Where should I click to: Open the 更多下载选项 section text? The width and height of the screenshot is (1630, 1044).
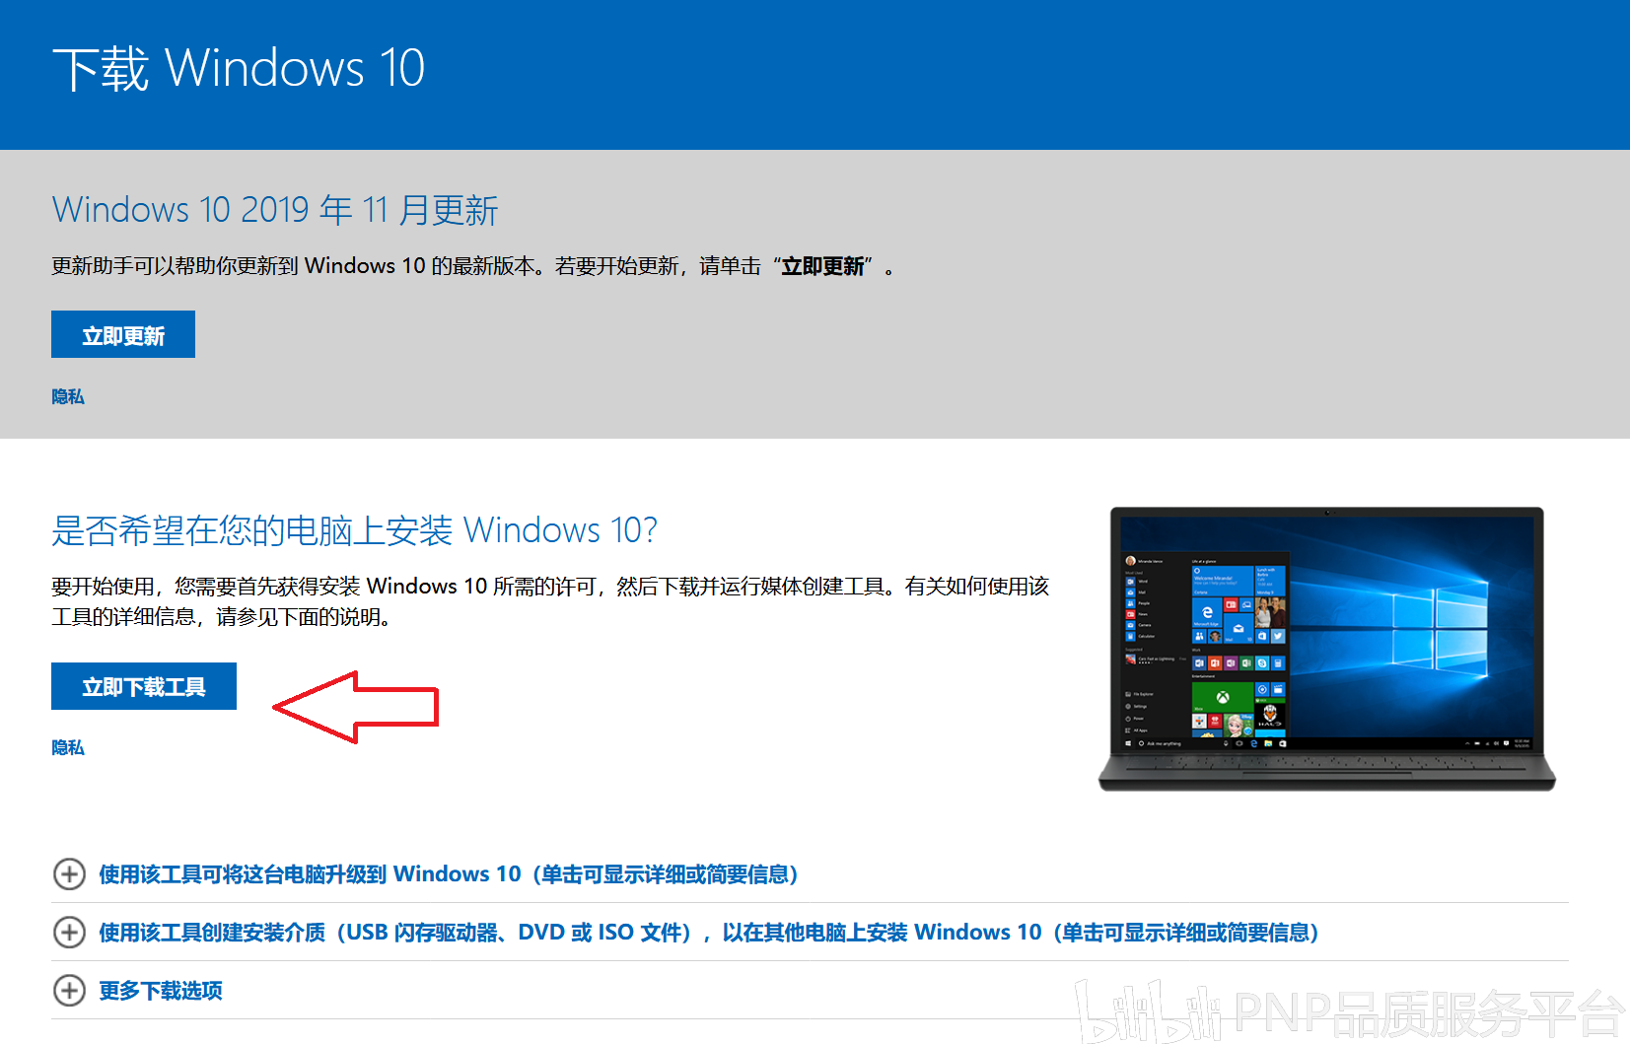pos(161,991)
